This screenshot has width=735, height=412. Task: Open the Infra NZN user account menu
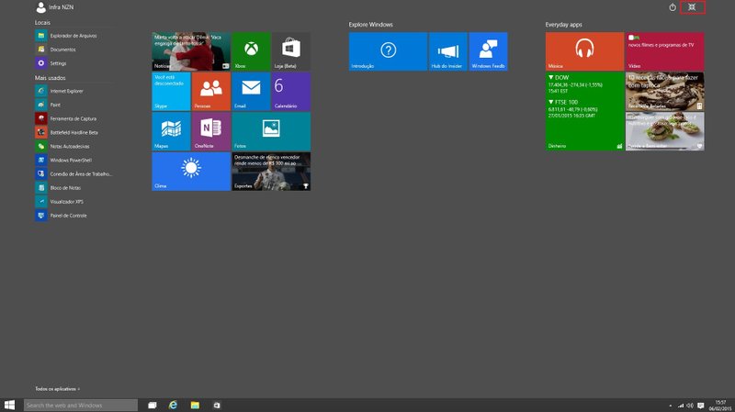click(x=55, y=7)
